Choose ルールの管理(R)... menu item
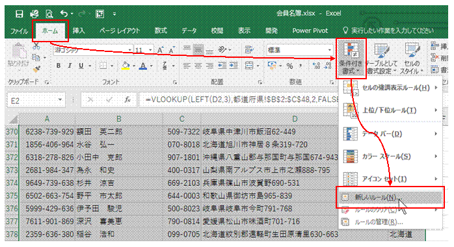This screenshot has height=247, width=454. (x=390, y=222)
